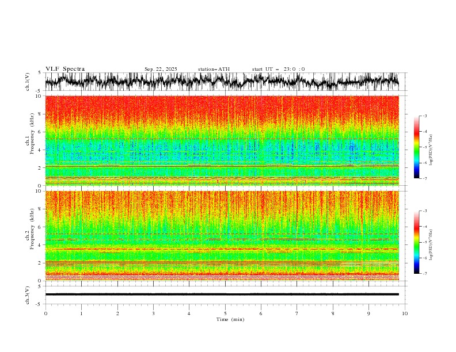The width and height of the screenshot is (456, 352).
Task: Click the ch.1 frequency tick label "2"
Action: (40, 167)
